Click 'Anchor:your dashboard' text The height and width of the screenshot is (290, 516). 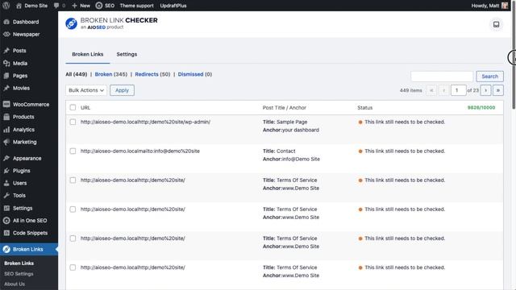pos(291,130)
